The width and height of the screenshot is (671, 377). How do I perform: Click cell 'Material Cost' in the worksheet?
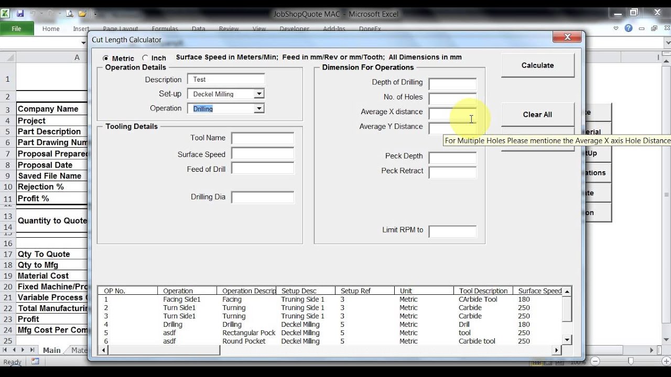(x=52, y=276)
